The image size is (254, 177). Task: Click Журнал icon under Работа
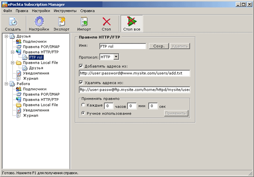pyautogui.click(x=18, y=116)
